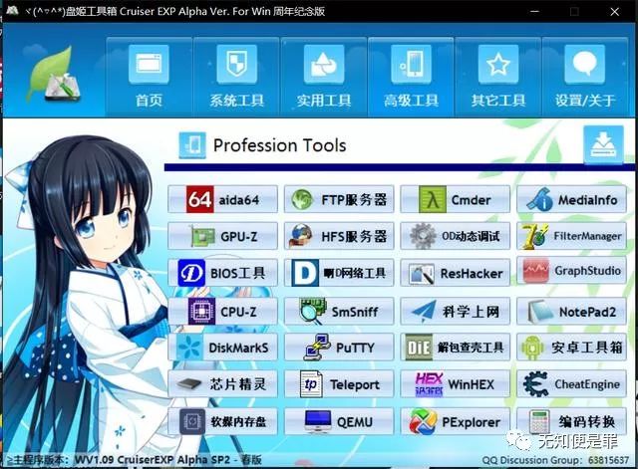Image resolution: width=638 pixels, height=469 pixels.
Task: Open 科学上网 tool
Action: point(456,311)
